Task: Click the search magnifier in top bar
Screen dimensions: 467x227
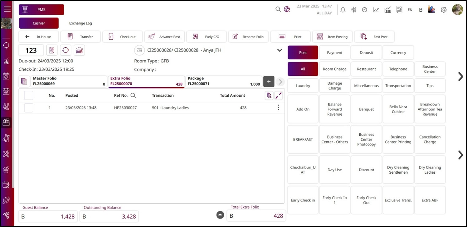Action: [278, 9]
